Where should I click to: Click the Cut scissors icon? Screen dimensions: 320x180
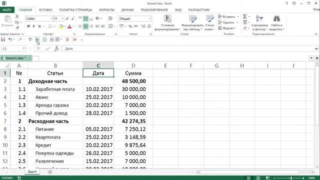pyautogui.click(x=17, y=16)
